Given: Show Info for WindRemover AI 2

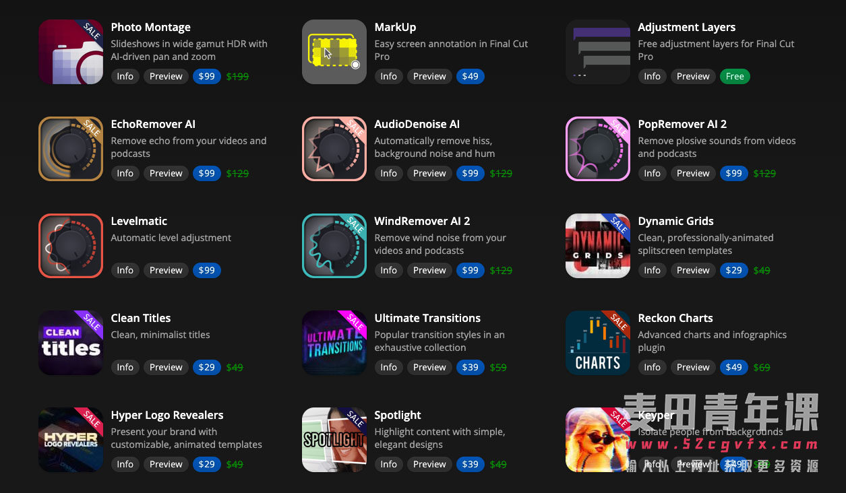Looking at the screenshot, I should pyautogui.click(x=389, y=270).
